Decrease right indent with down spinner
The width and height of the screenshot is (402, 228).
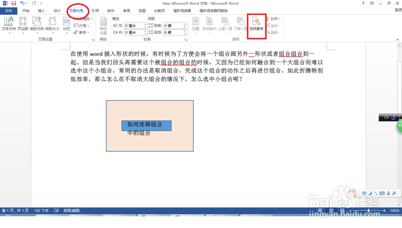pos(145,34)
